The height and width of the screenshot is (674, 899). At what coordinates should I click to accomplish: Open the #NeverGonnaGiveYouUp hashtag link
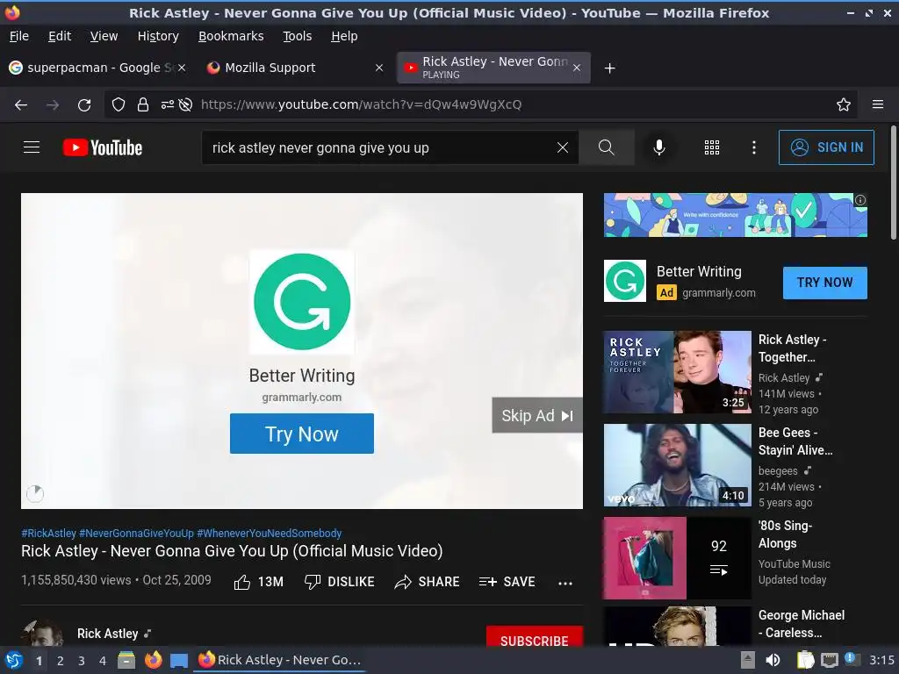[136, 533]
